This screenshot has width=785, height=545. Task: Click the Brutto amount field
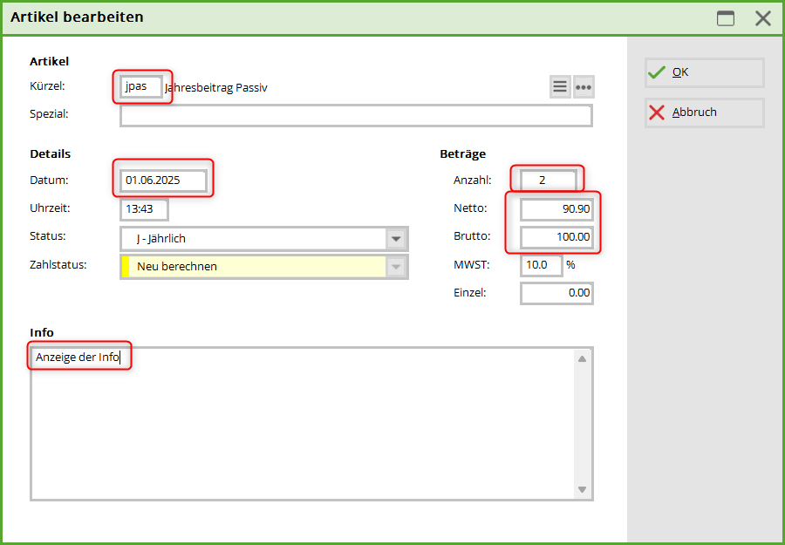click(x=556, y=237)
